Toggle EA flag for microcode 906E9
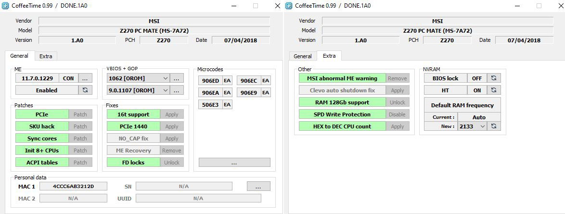The width and height of the screenshot is (565, 214). 266,93
